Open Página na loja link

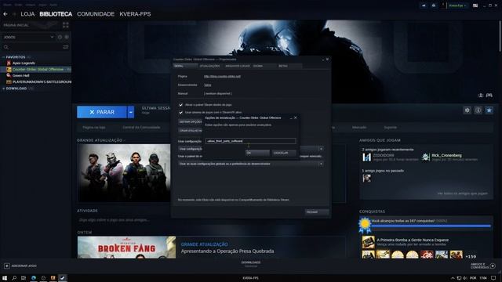tap(94, 127)
